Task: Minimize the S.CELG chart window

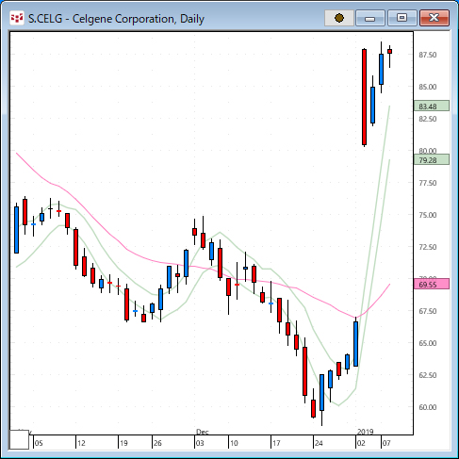Action: pos(370,18)
